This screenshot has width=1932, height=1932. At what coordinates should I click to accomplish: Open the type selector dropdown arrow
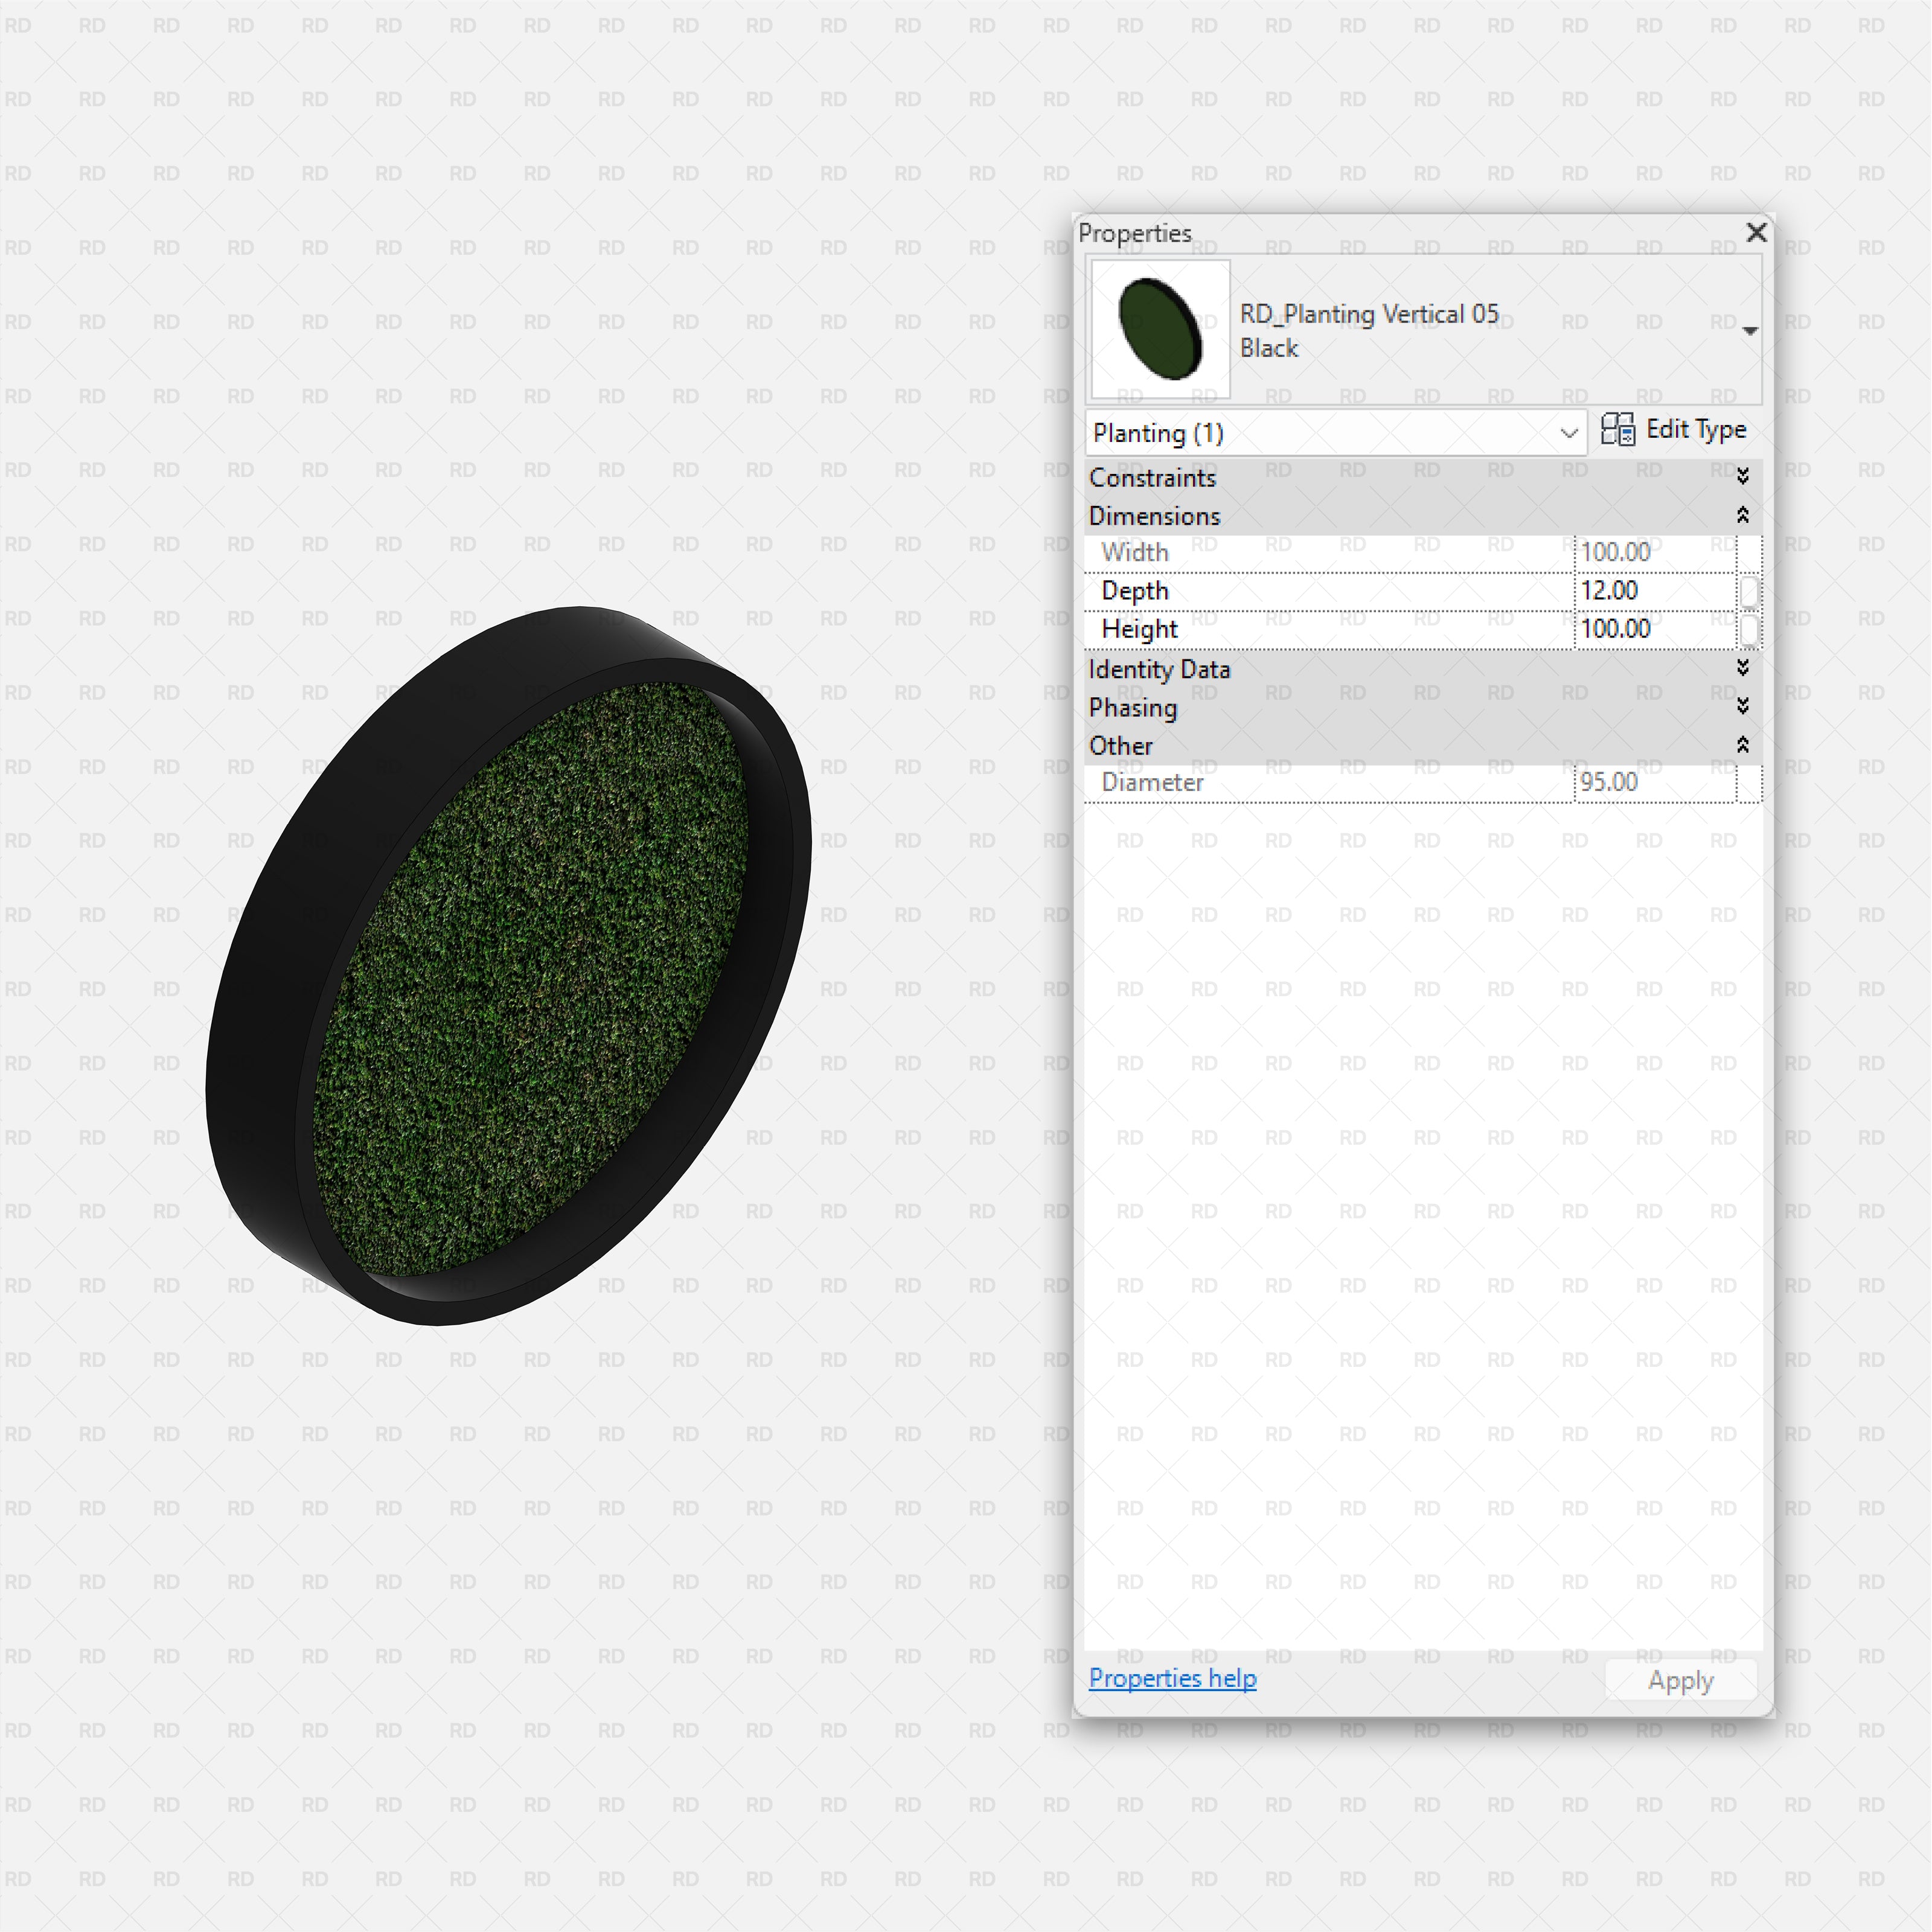[x=1749, y=331]
